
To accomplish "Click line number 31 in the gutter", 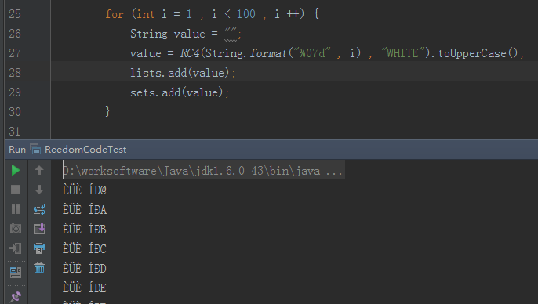I will point(15,132).
